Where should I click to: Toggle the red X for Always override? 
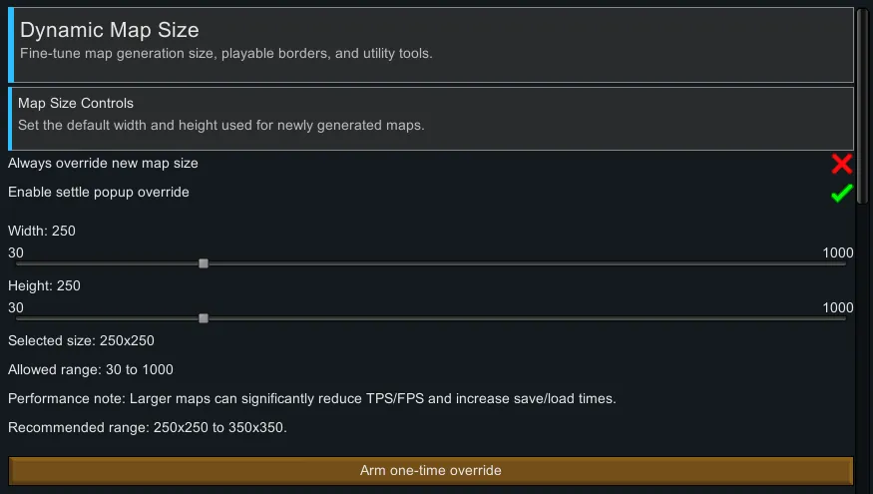(x=841, y=164)
